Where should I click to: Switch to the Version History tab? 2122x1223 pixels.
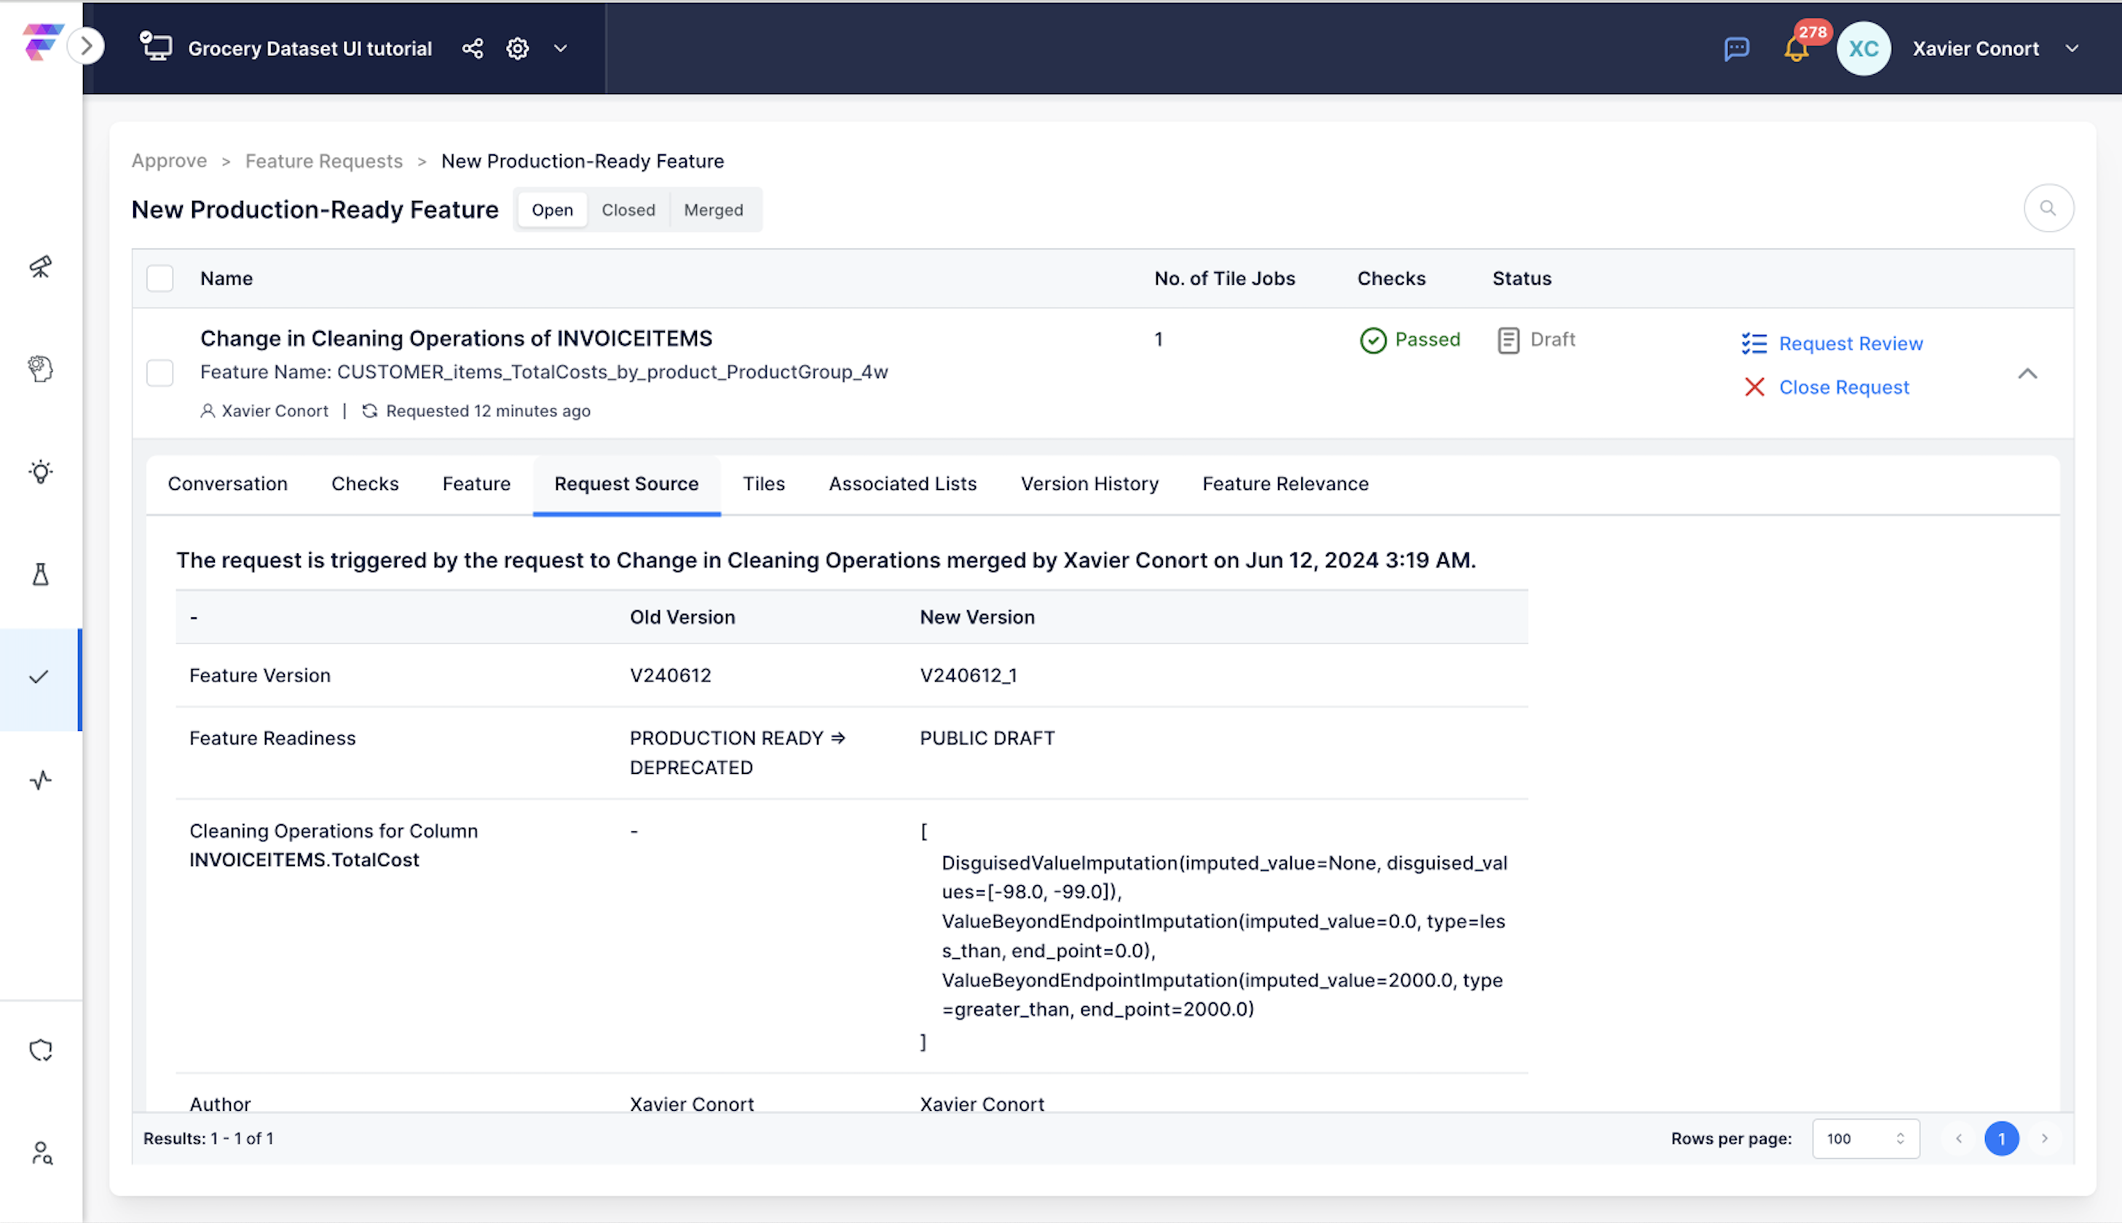(x=1089, y=484)
